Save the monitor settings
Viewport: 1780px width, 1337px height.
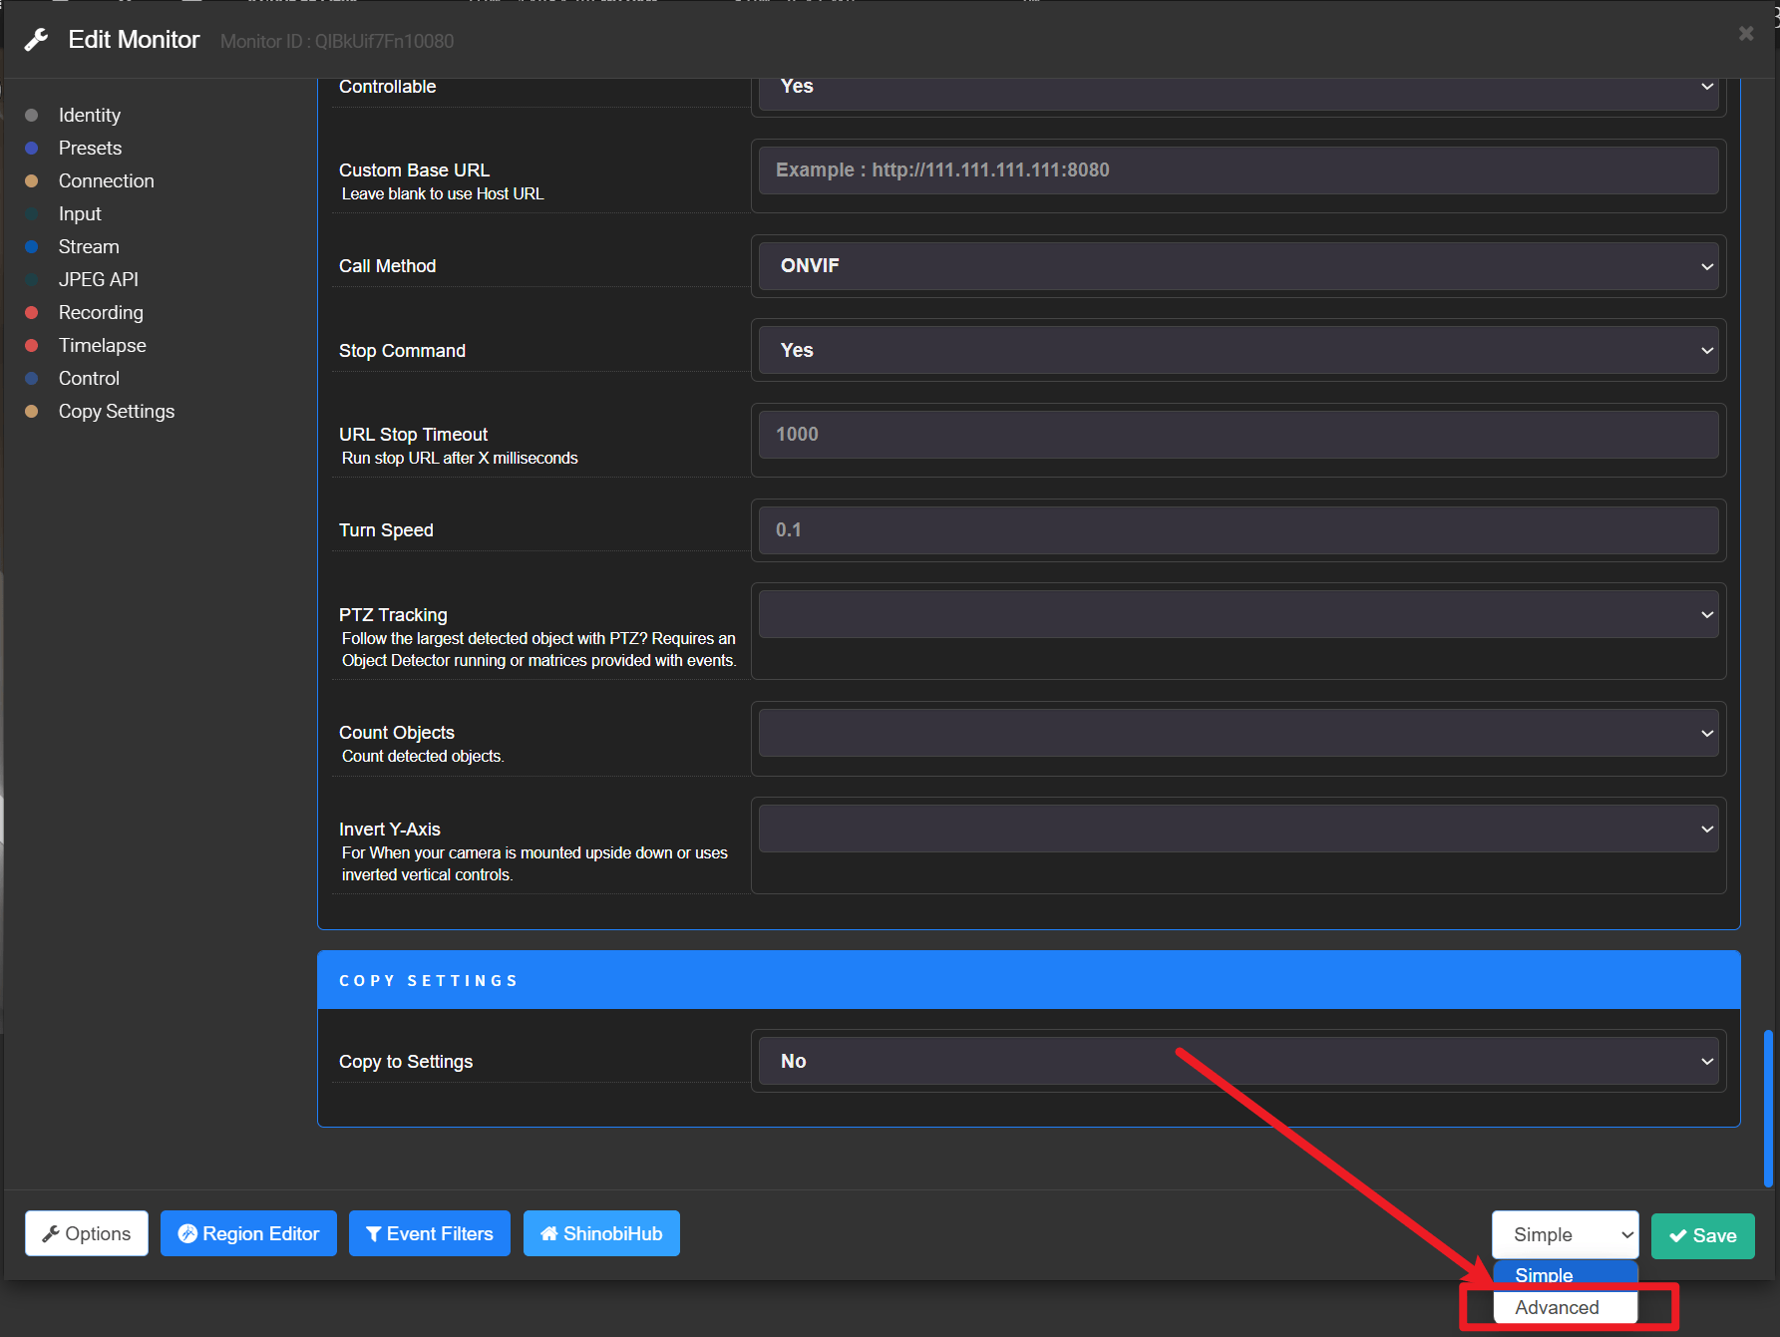click(x=1703, y=1236)
